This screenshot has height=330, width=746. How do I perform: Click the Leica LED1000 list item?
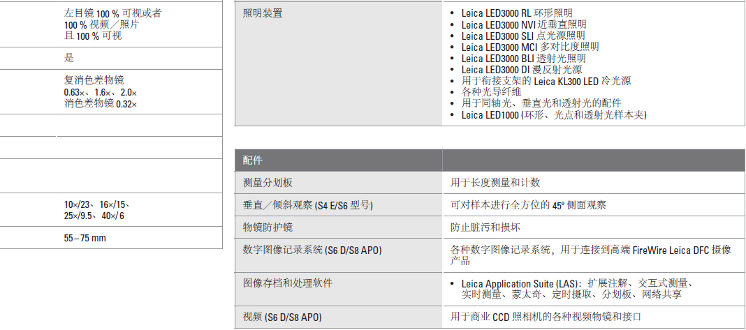point(554,115)
